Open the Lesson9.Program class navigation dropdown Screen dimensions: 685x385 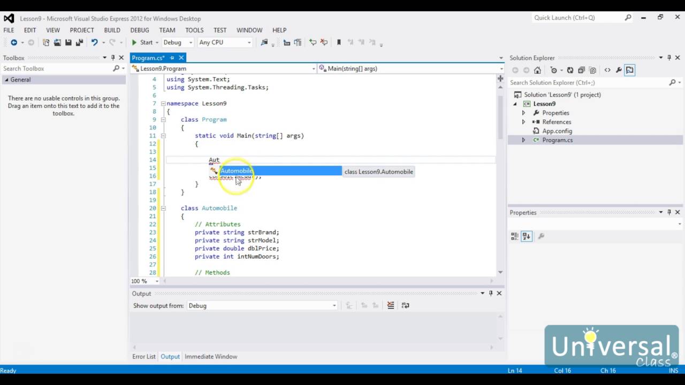[x=224, y=68]
